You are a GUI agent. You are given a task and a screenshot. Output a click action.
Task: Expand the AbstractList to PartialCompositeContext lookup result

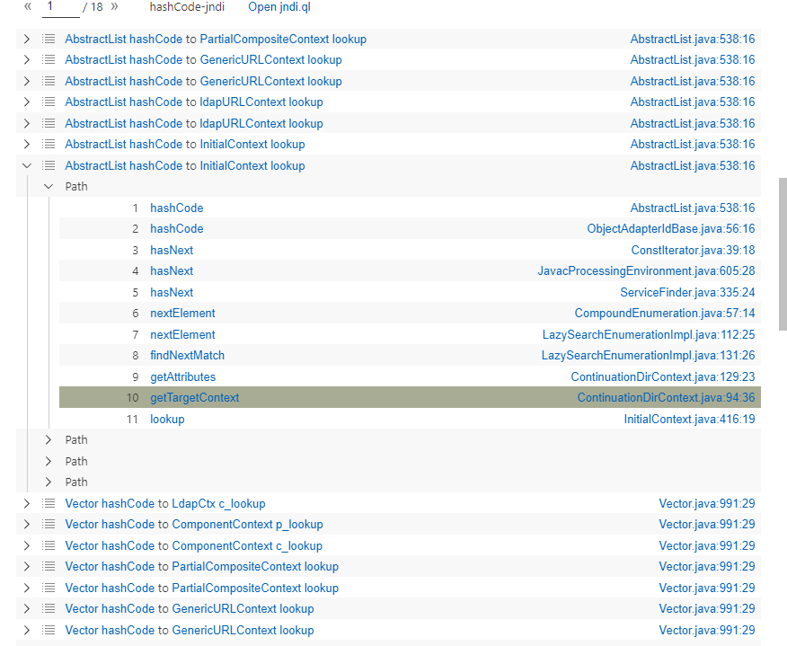[27, 40]
